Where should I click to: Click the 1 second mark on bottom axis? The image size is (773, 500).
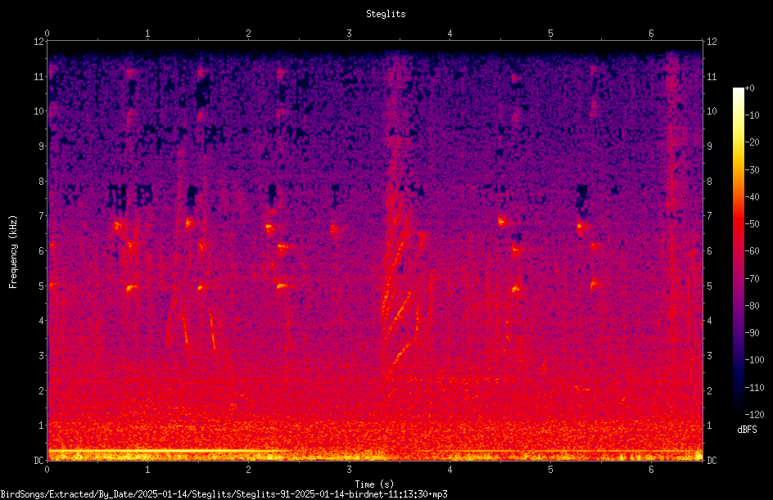click(147, 470)
